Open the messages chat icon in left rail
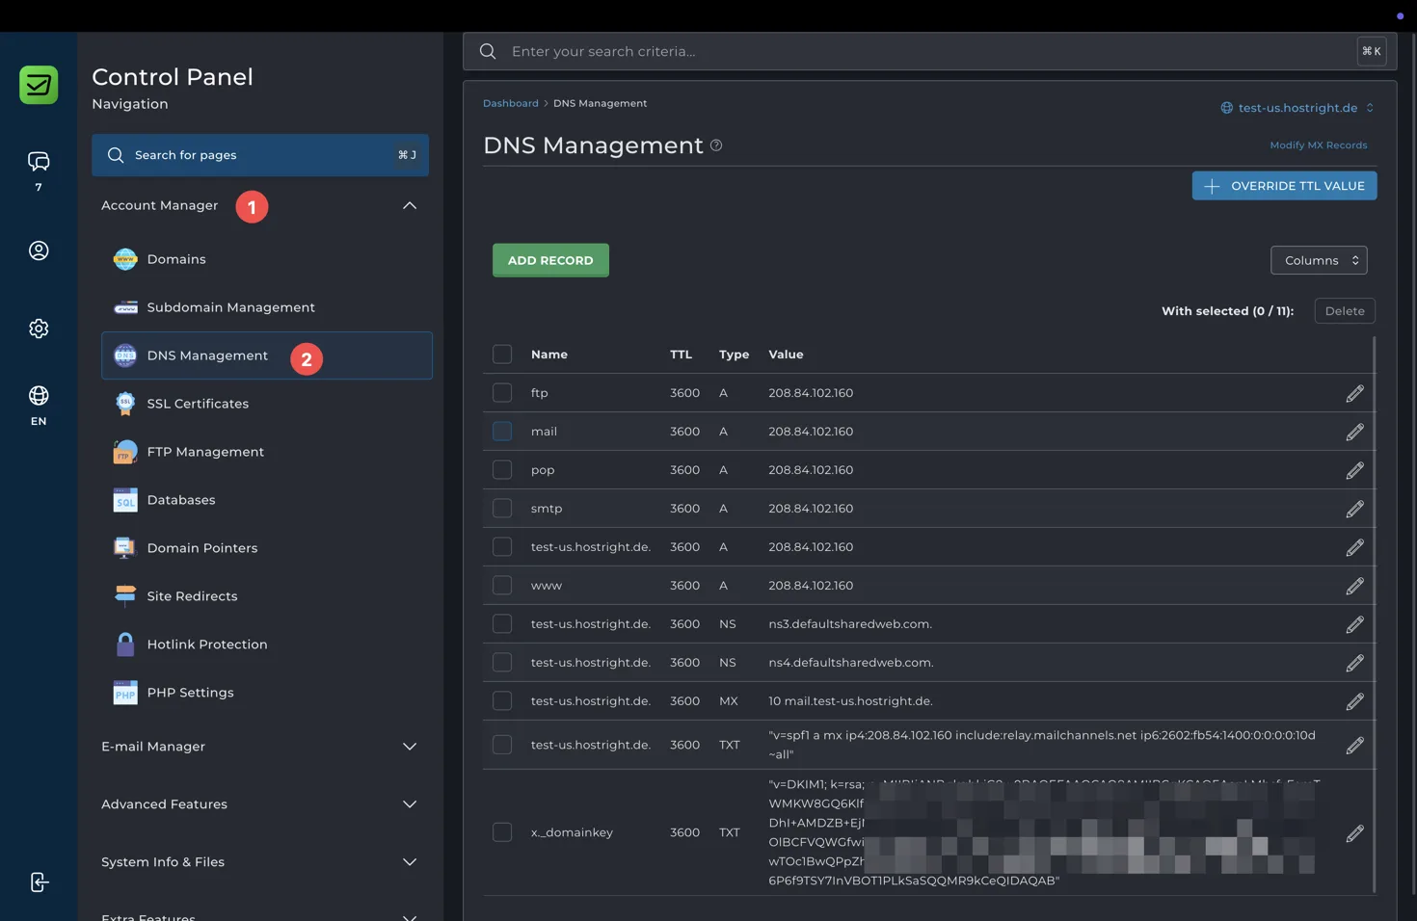The width and height of the screenshot is (1417, 921). (x=39, y=161)
